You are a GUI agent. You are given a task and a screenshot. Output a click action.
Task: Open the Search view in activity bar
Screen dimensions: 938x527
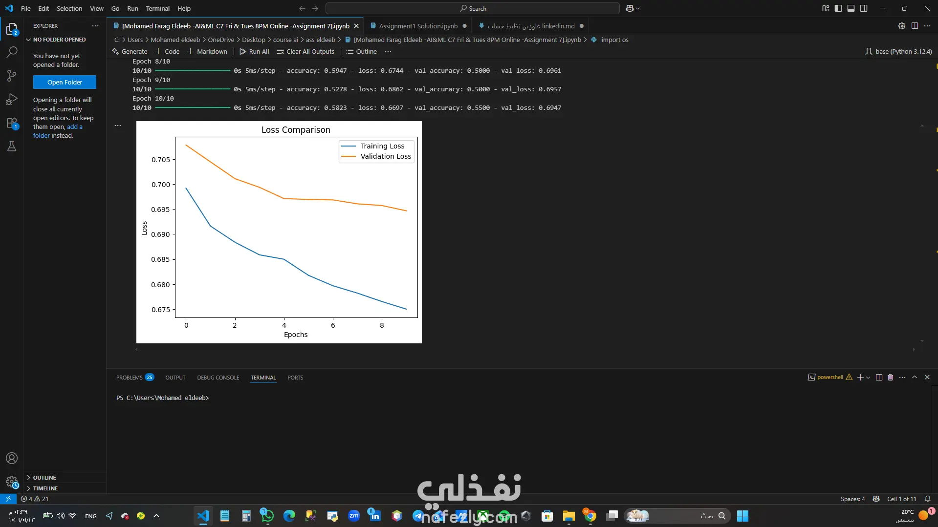[x=12, y=52]
